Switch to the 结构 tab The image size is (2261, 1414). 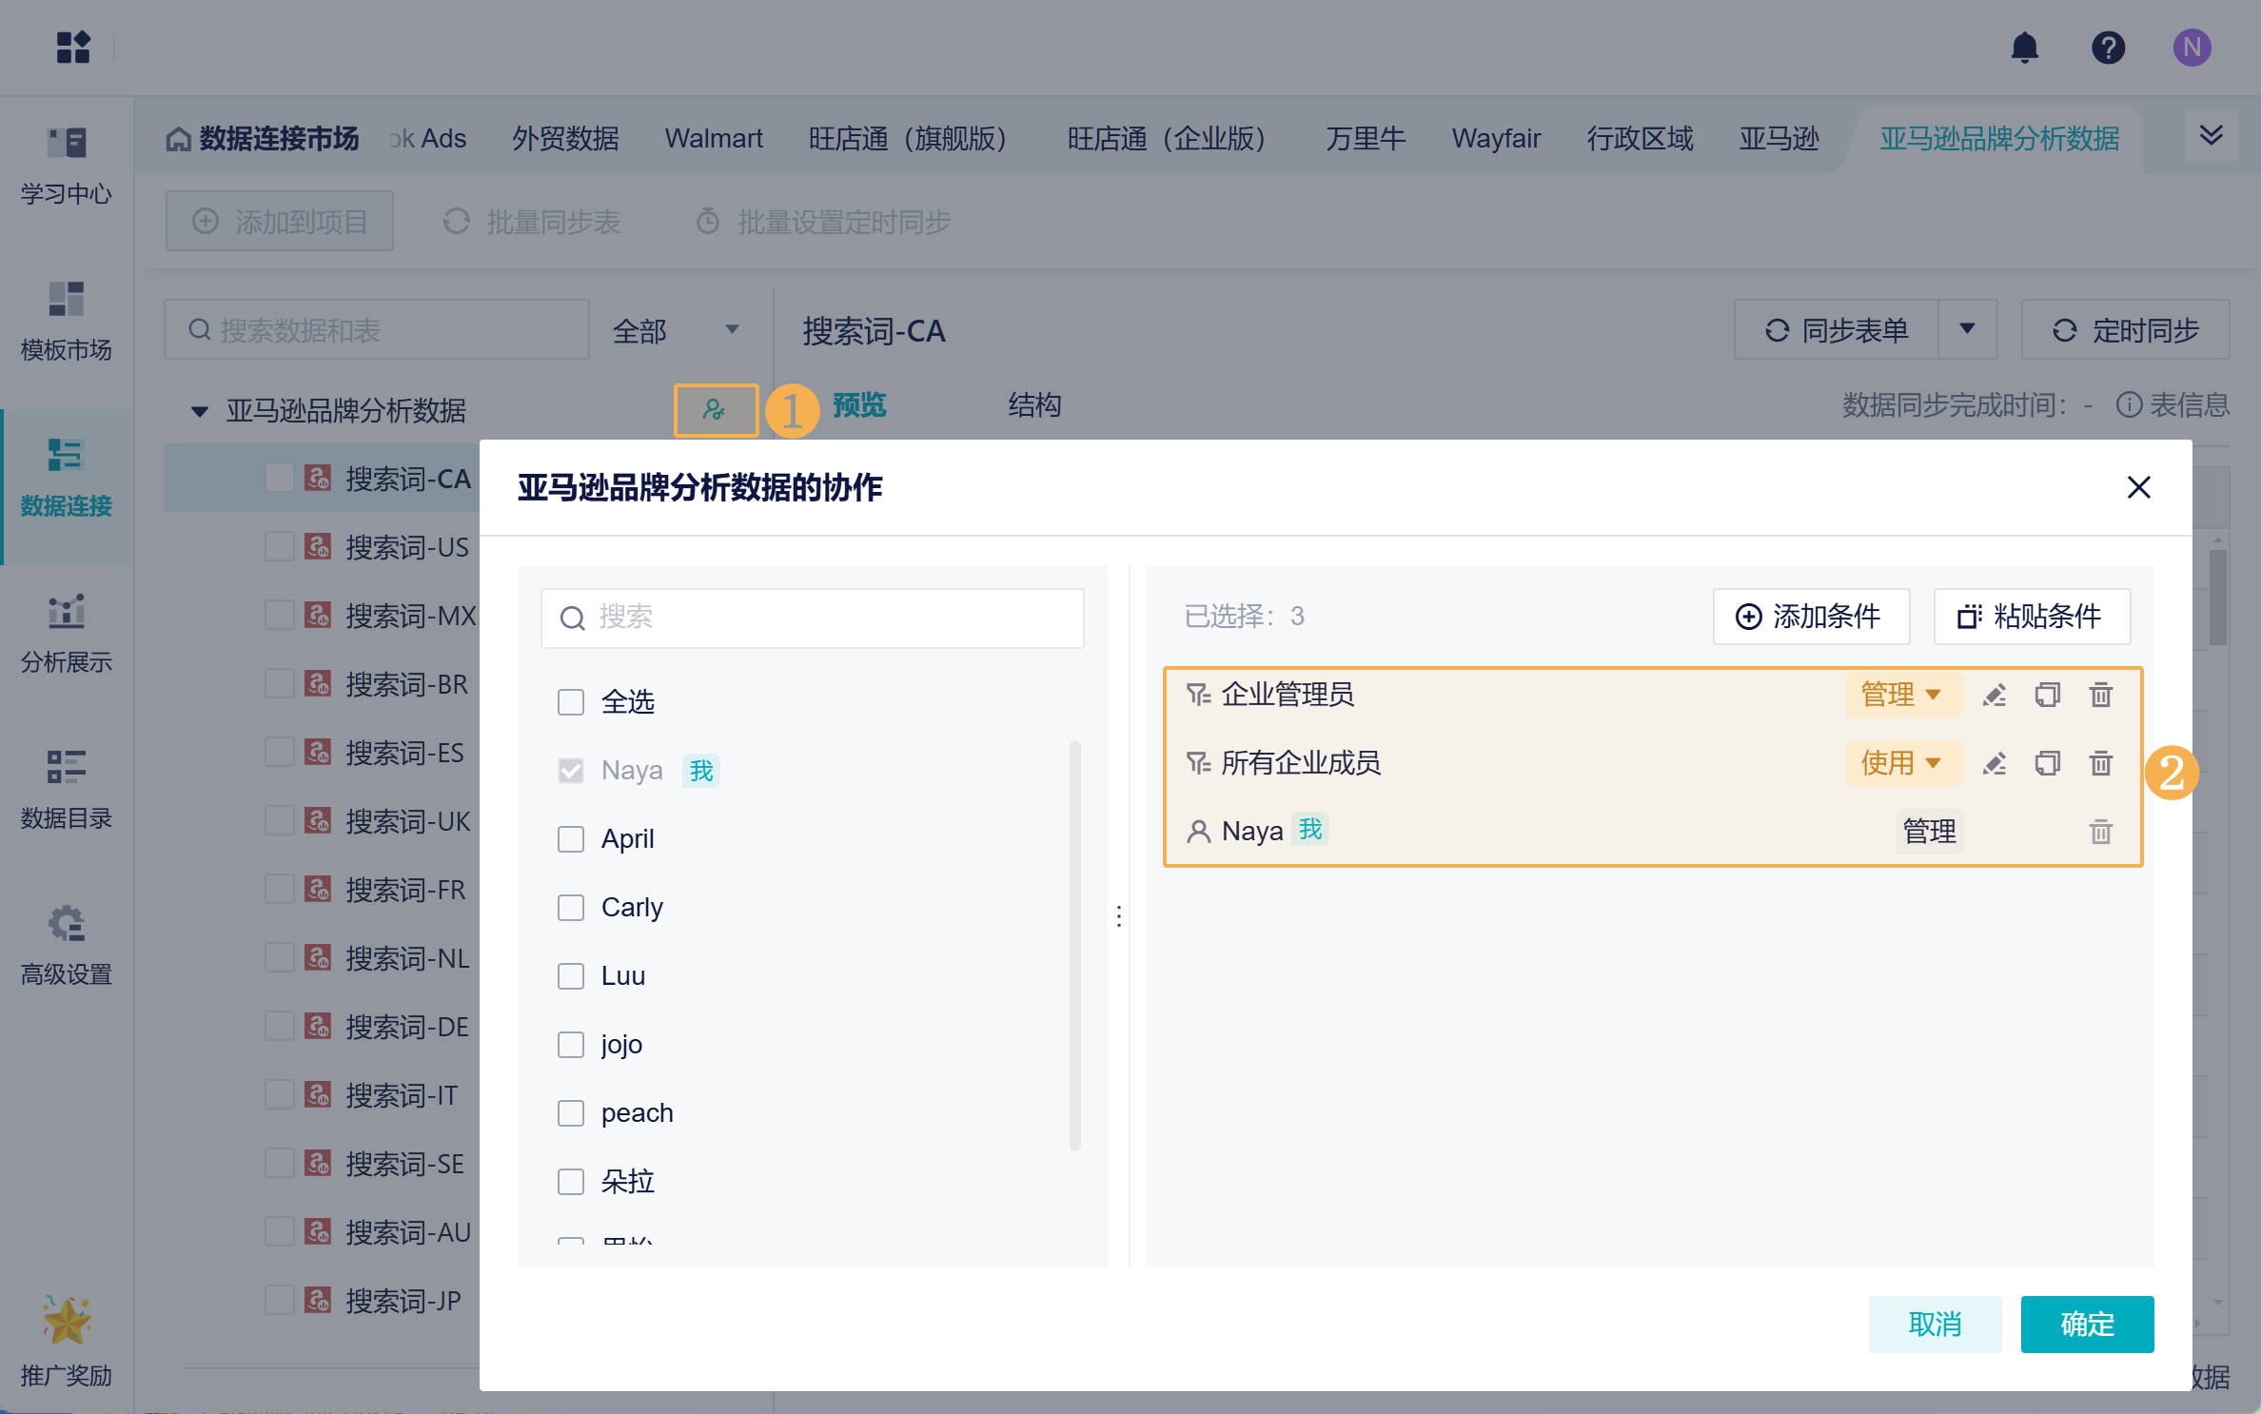click(1034, 405)
